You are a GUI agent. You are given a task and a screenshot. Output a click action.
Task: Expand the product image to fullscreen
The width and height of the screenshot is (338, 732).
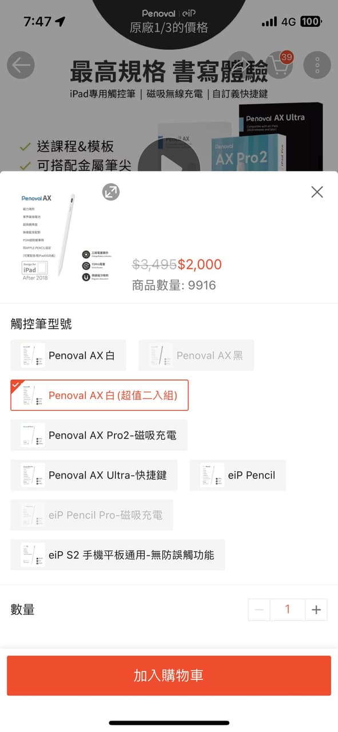pyautogui.click(x=110, y=192)
